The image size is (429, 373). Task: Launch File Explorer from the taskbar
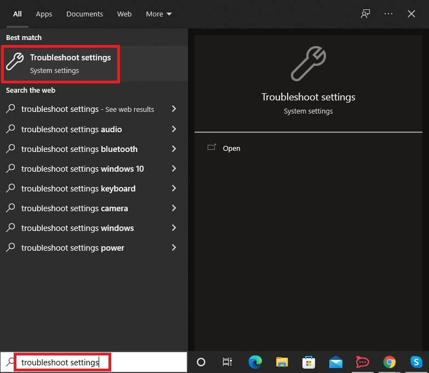point(282,362)
